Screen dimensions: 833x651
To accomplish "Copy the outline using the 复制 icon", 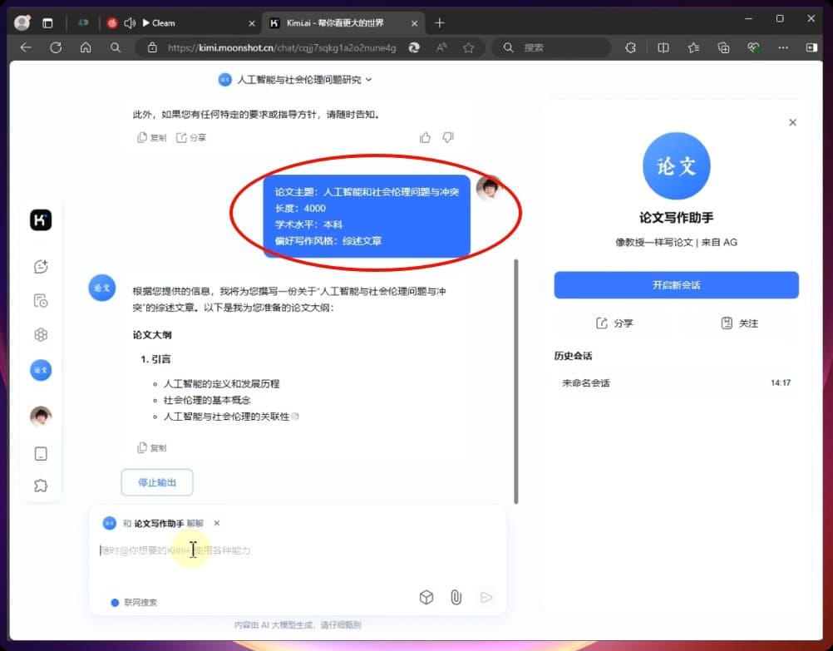I will [152, 447].
